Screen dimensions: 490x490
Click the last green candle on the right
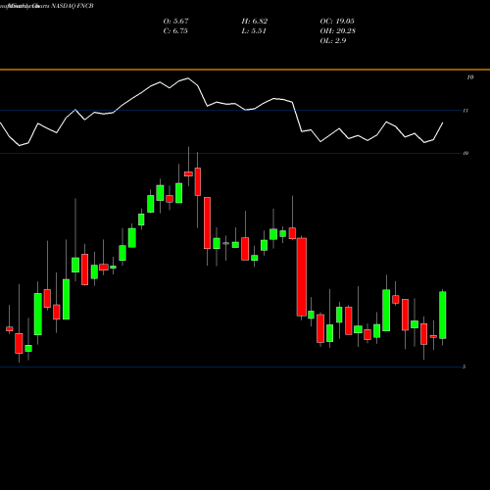click(x=443, y=315)
